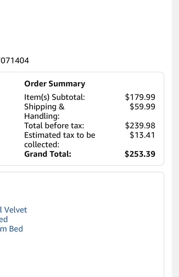The height and width of the screenshot is (277, 179).
Task: Click the "Estimated tax to be" text
Action: pyautogui.click(x=60, y=135)
